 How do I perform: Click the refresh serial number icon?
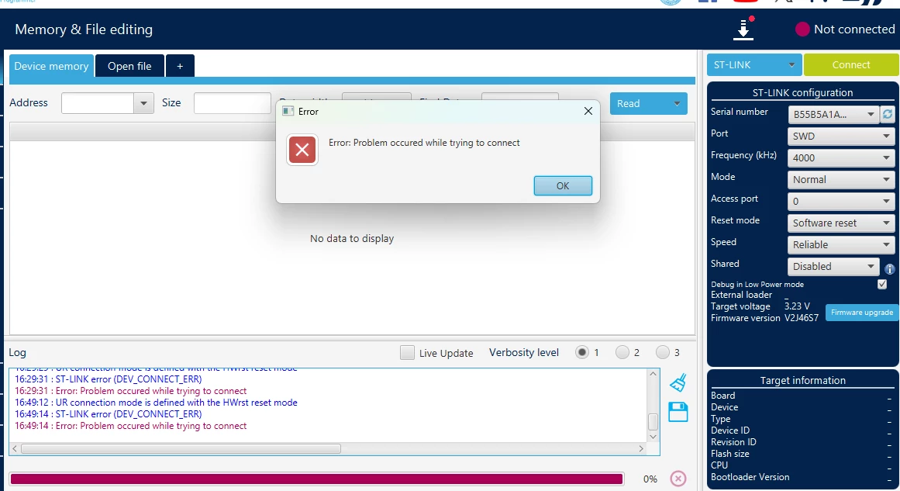pos(888,114)
